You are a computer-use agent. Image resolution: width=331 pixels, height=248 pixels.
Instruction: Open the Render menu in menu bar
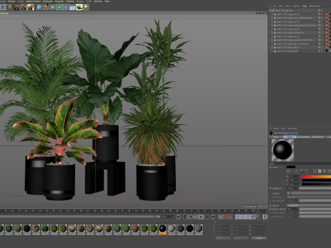tap(12, 1)
